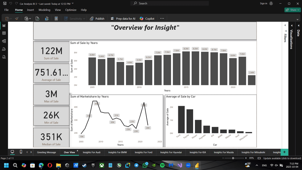Click the Refresh data icon

[x=37, y=19]
